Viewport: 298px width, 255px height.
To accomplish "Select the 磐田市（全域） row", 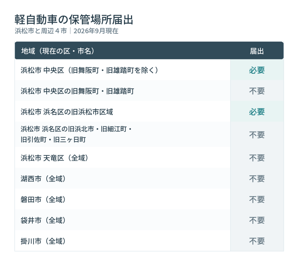I will click(x=149, y=199).
